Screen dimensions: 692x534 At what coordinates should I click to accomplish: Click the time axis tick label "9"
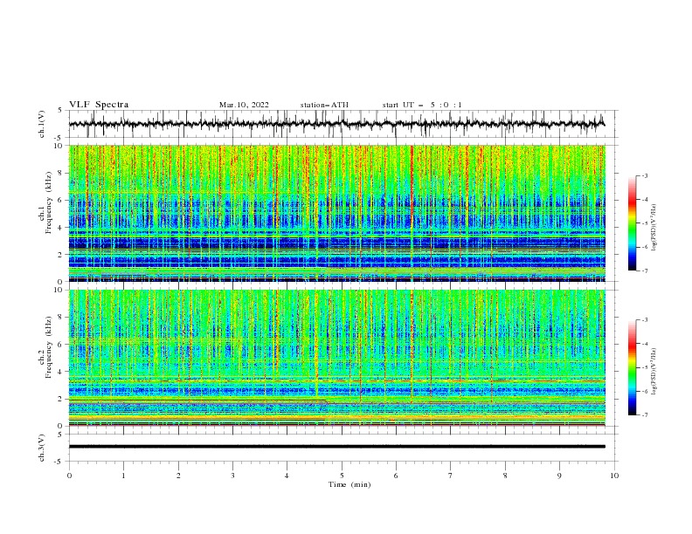pyautogui.click(x=559, y=476)
